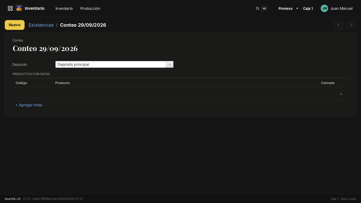This screenshot has width=361, height=203.
Task: Click the keyboard shortcut badge beside search
Action: [x=264, y=8]
